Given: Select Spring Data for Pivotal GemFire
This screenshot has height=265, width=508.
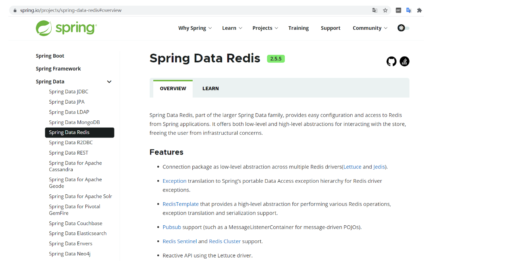Looking at the screenshot, I should (x=75, y=210).
